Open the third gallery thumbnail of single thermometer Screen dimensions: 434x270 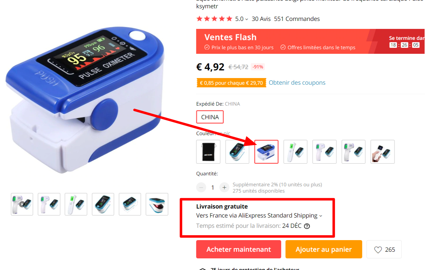tap(76, 204)
